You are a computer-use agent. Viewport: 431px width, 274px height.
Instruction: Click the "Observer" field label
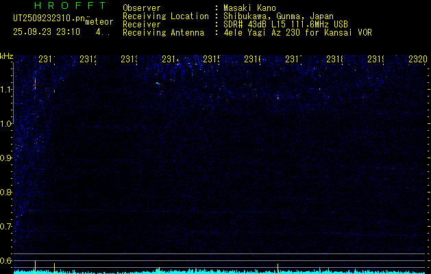(x=142, y=8)
